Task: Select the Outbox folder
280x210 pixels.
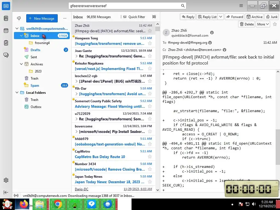Action: 42,107
